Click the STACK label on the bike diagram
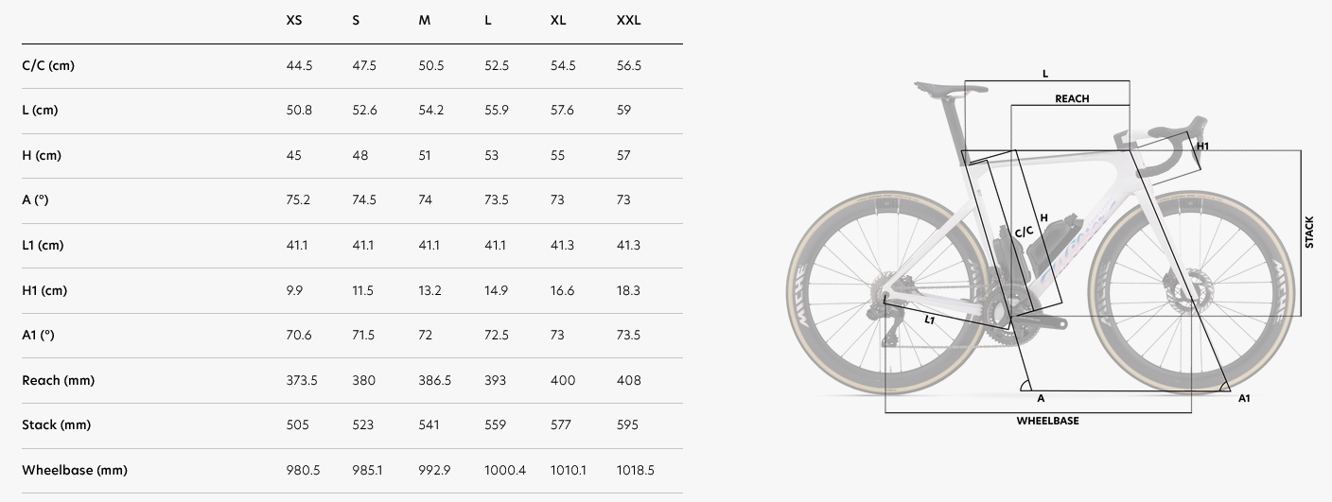Image resolution: width=1332 pixels, height=502 pixels. point(1310,233)
